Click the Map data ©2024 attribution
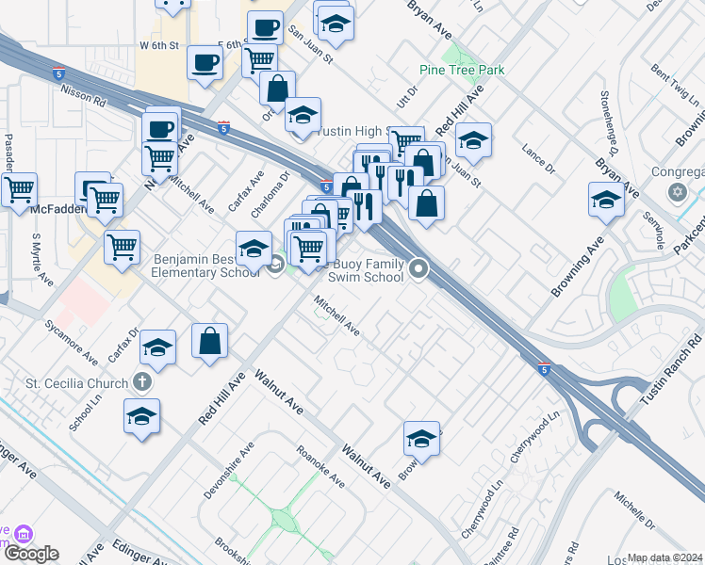The image size is (705, 565). tap(664, 557)
